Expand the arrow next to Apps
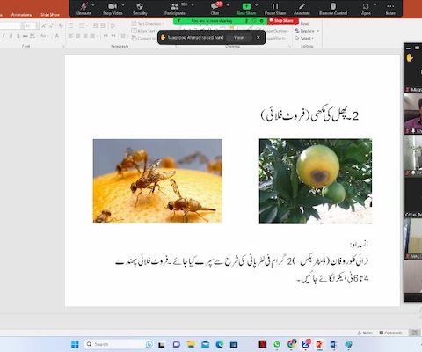Image resolution: width=422 pixels, height=352 pixels. (375, 5)
